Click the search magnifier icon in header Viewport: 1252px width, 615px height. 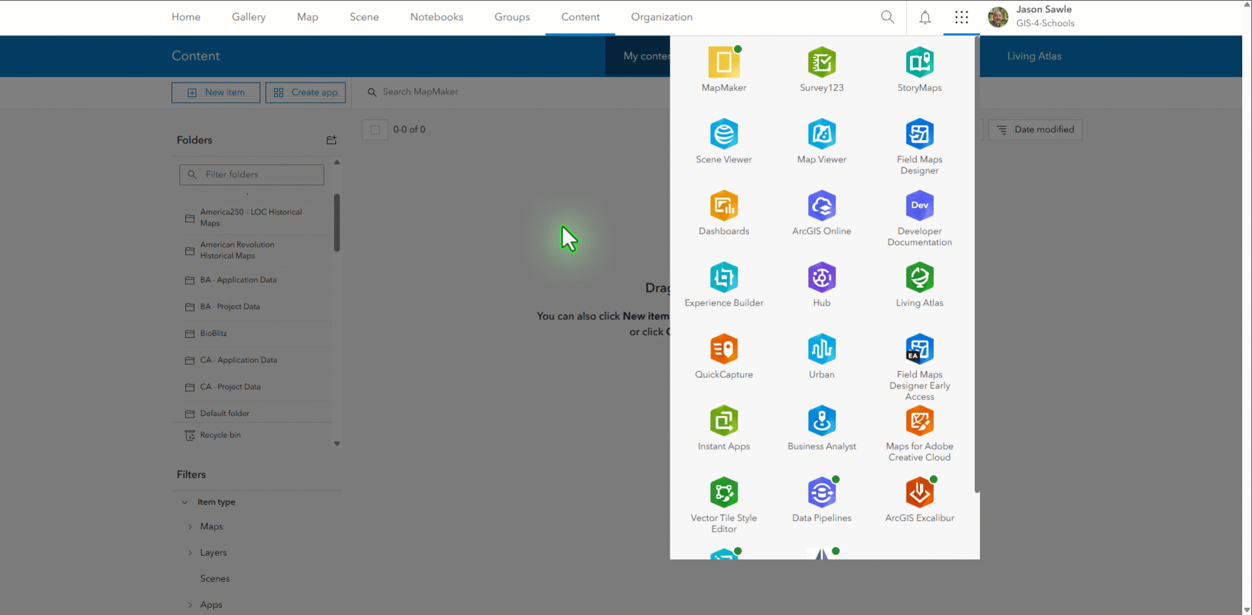tap(887, 17)
